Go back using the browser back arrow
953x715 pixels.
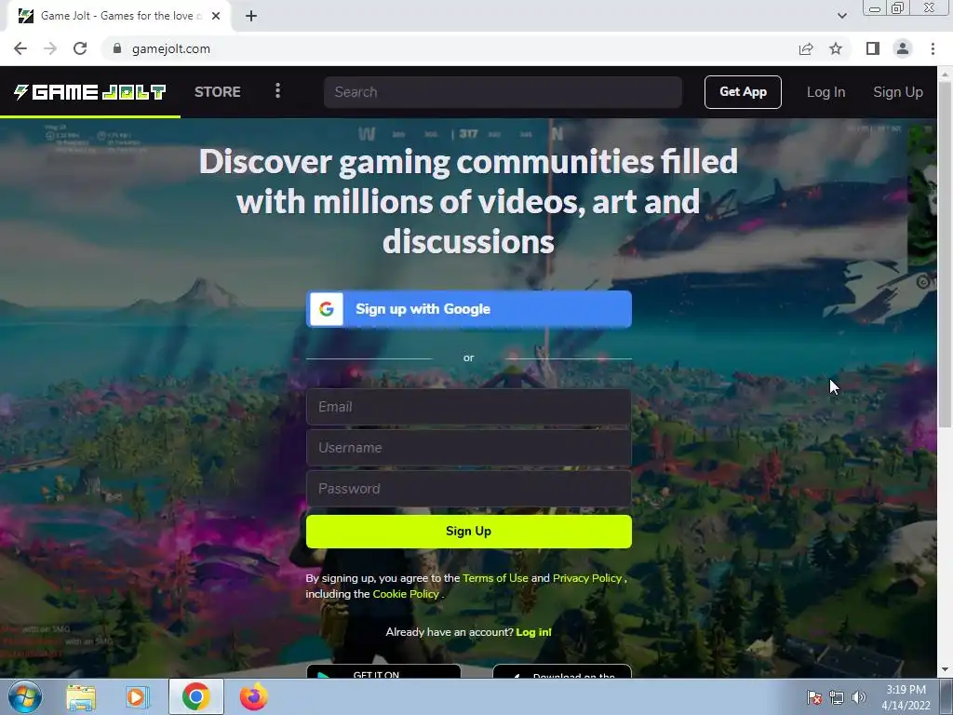(20, 48)
